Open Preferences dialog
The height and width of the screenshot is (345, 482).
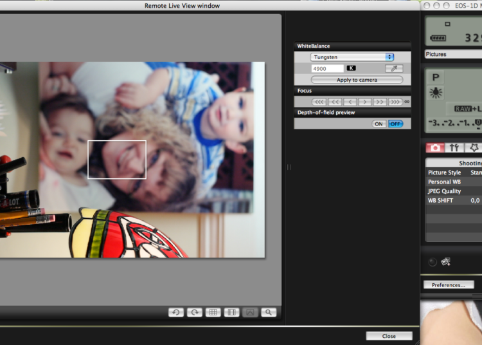449,285
